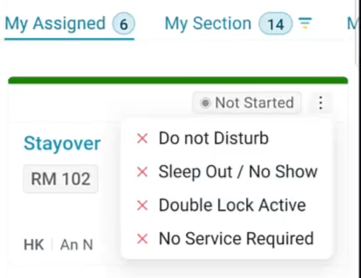This screenshot has width=361, height=278.
Task: Select Do not Disturb from the menu
Action: tap(213, 138)
